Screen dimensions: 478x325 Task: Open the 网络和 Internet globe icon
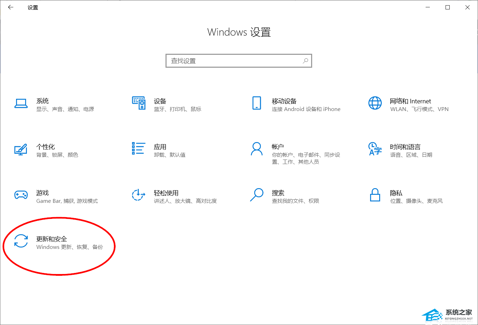tap(375, 103)
